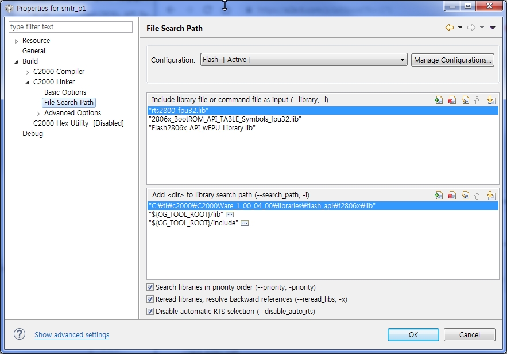Delete the selected rts2800_fpu32.lib entry
The height and width of the screenshot is (354, 507).
(451, 100)
